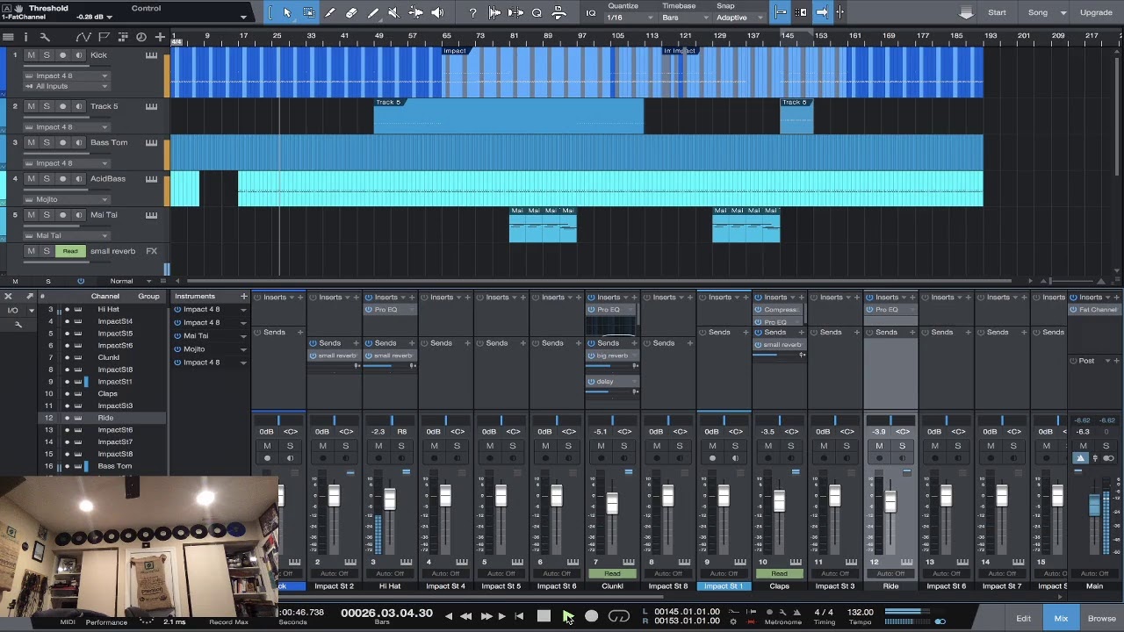This screenshot has height=632, width=1124.
Task: Adjust the Clunkl channel volume fader
Action: coord(612,503)
